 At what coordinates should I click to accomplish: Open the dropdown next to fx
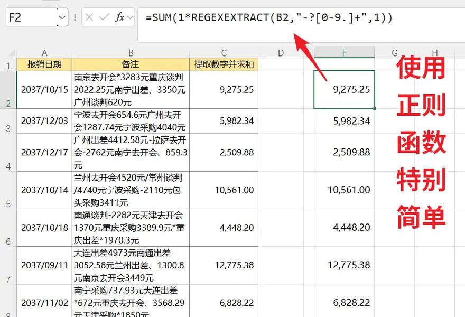pyautogui.click(x=130, y=17)
